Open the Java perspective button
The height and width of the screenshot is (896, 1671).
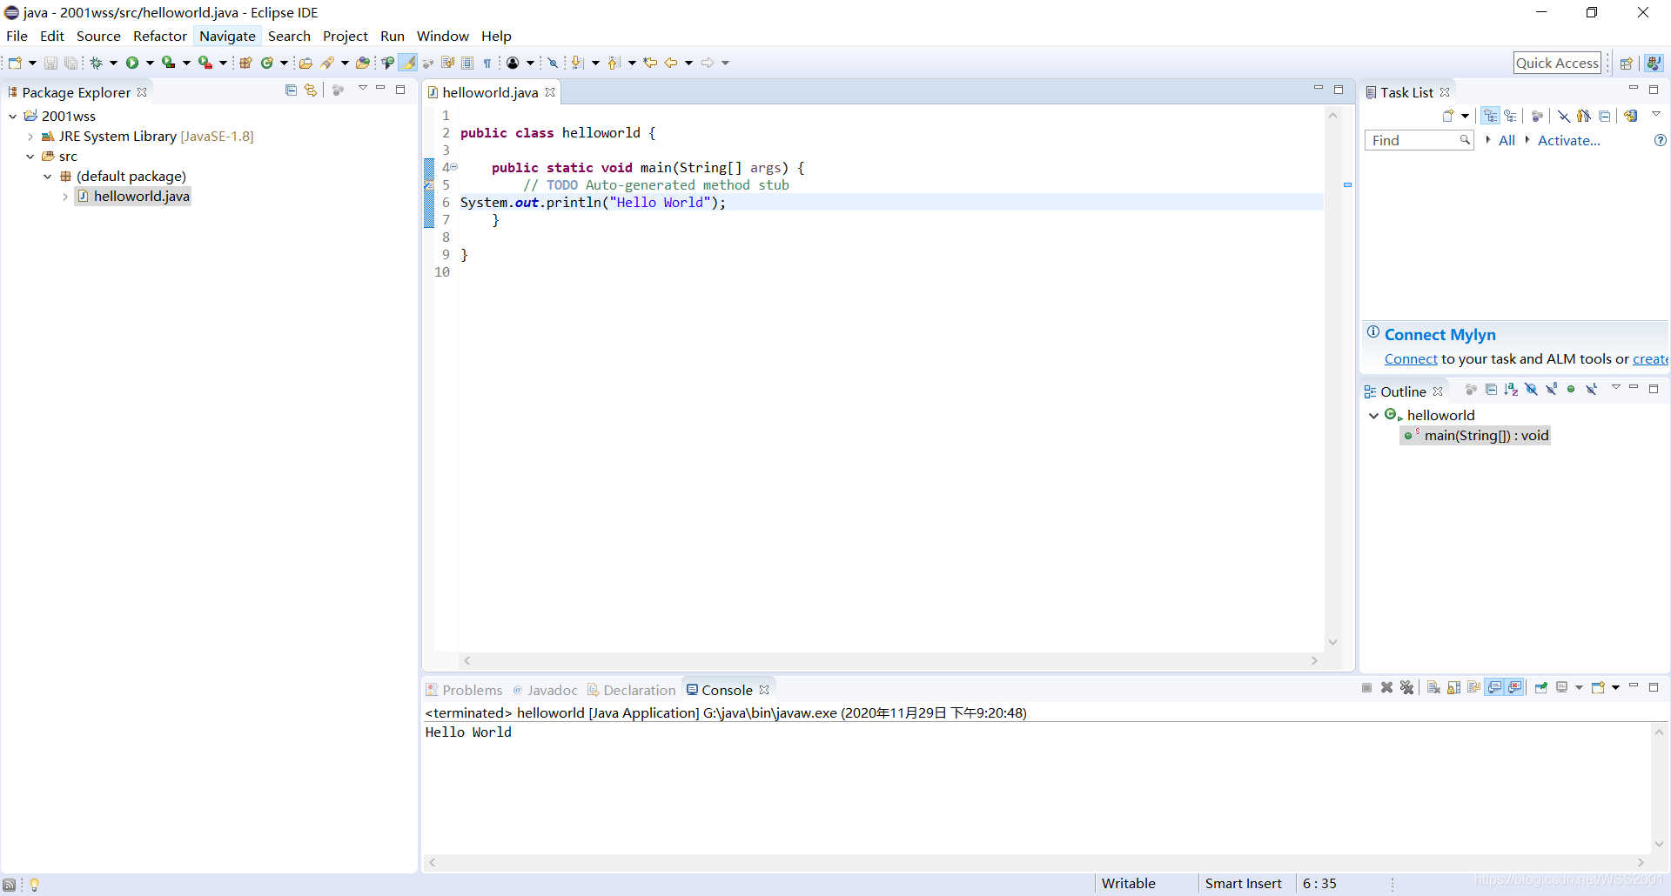pos(1654,63)
